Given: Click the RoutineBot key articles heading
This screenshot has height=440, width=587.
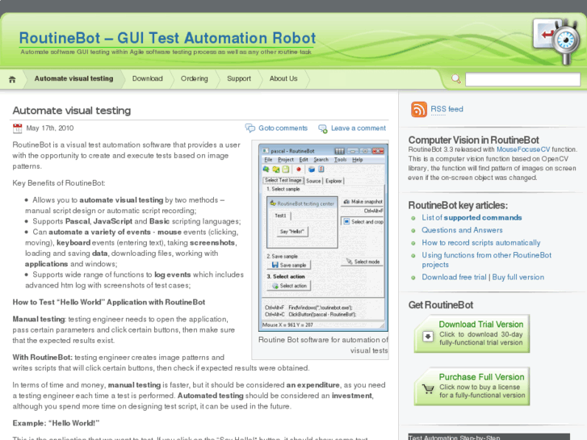Looking at the screenshot, I should pyautogui.click(x=458, y=205).
